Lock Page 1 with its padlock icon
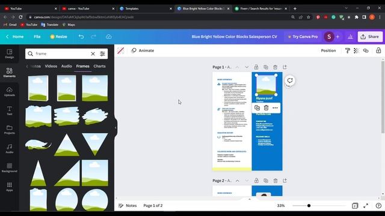Viewport: 385px width, 216px height. coord(256,67)
